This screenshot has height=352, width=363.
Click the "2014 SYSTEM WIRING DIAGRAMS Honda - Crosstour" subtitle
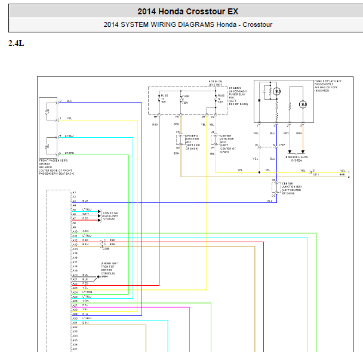click(187, 24)
